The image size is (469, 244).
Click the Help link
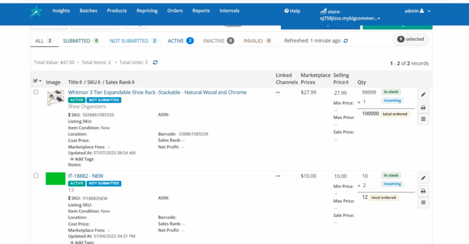click(292, 11)
